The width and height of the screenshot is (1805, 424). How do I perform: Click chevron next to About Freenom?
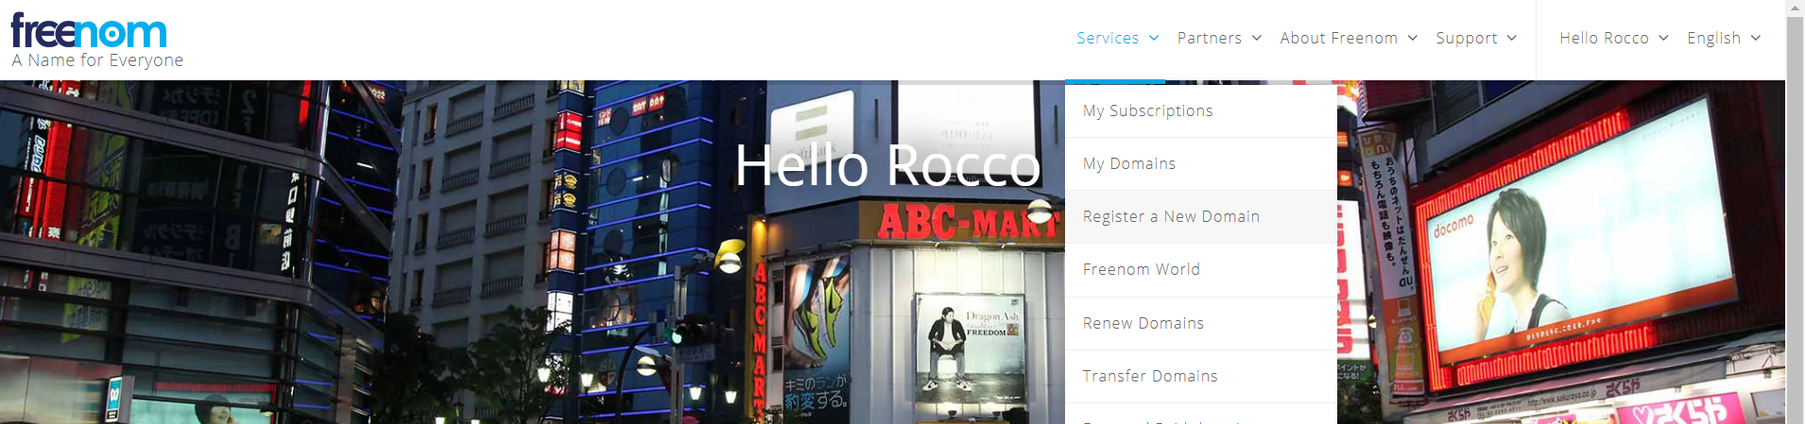click(1413, 38)
